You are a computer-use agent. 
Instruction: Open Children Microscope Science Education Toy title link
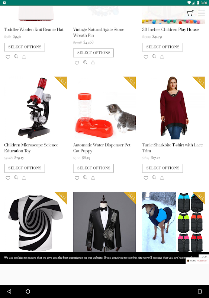click(x=31, y=148)
